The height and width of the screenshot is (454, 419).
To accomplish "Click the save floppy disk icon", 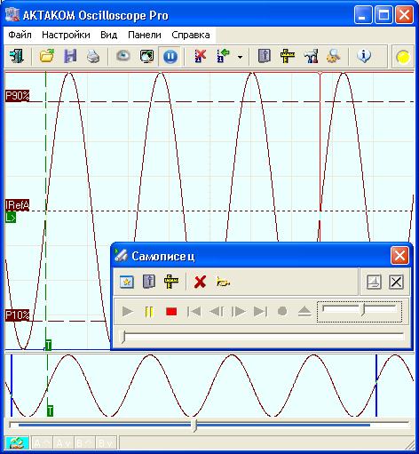I will click(x=70, y=56).
